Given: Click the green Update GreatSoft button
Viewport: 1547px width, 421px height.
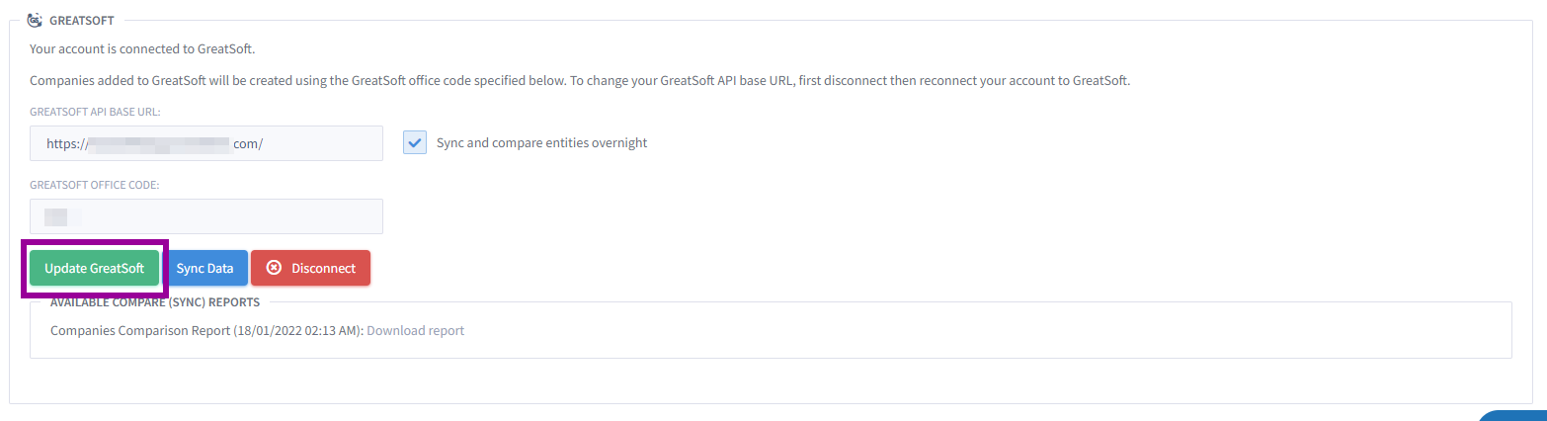Looking at the screenshot, I should (94, 268).
